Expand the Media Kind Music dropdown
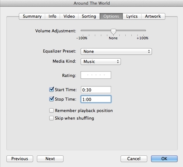The height and width of the screenshot is (167, 183). (x=101, y=62)
